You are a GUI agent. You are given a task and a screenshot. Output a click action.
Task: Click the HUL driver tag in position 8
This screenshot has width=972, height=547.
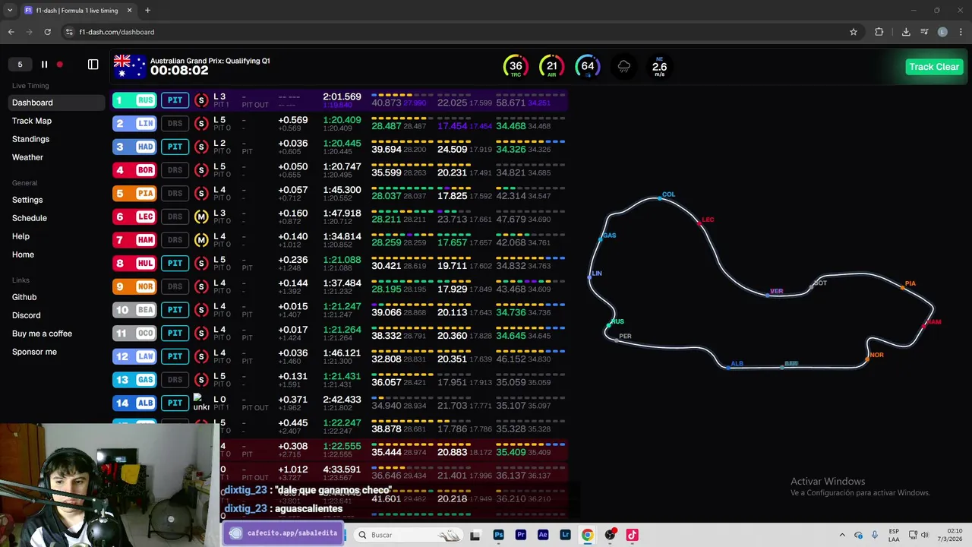pyautogui.click(x=134, y=264)
